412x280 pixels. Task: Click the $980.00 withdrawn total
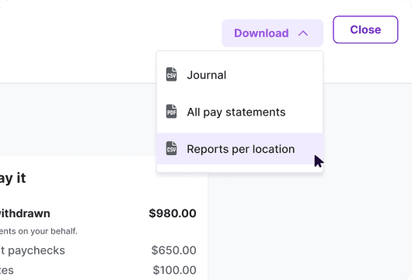(173, 213)
